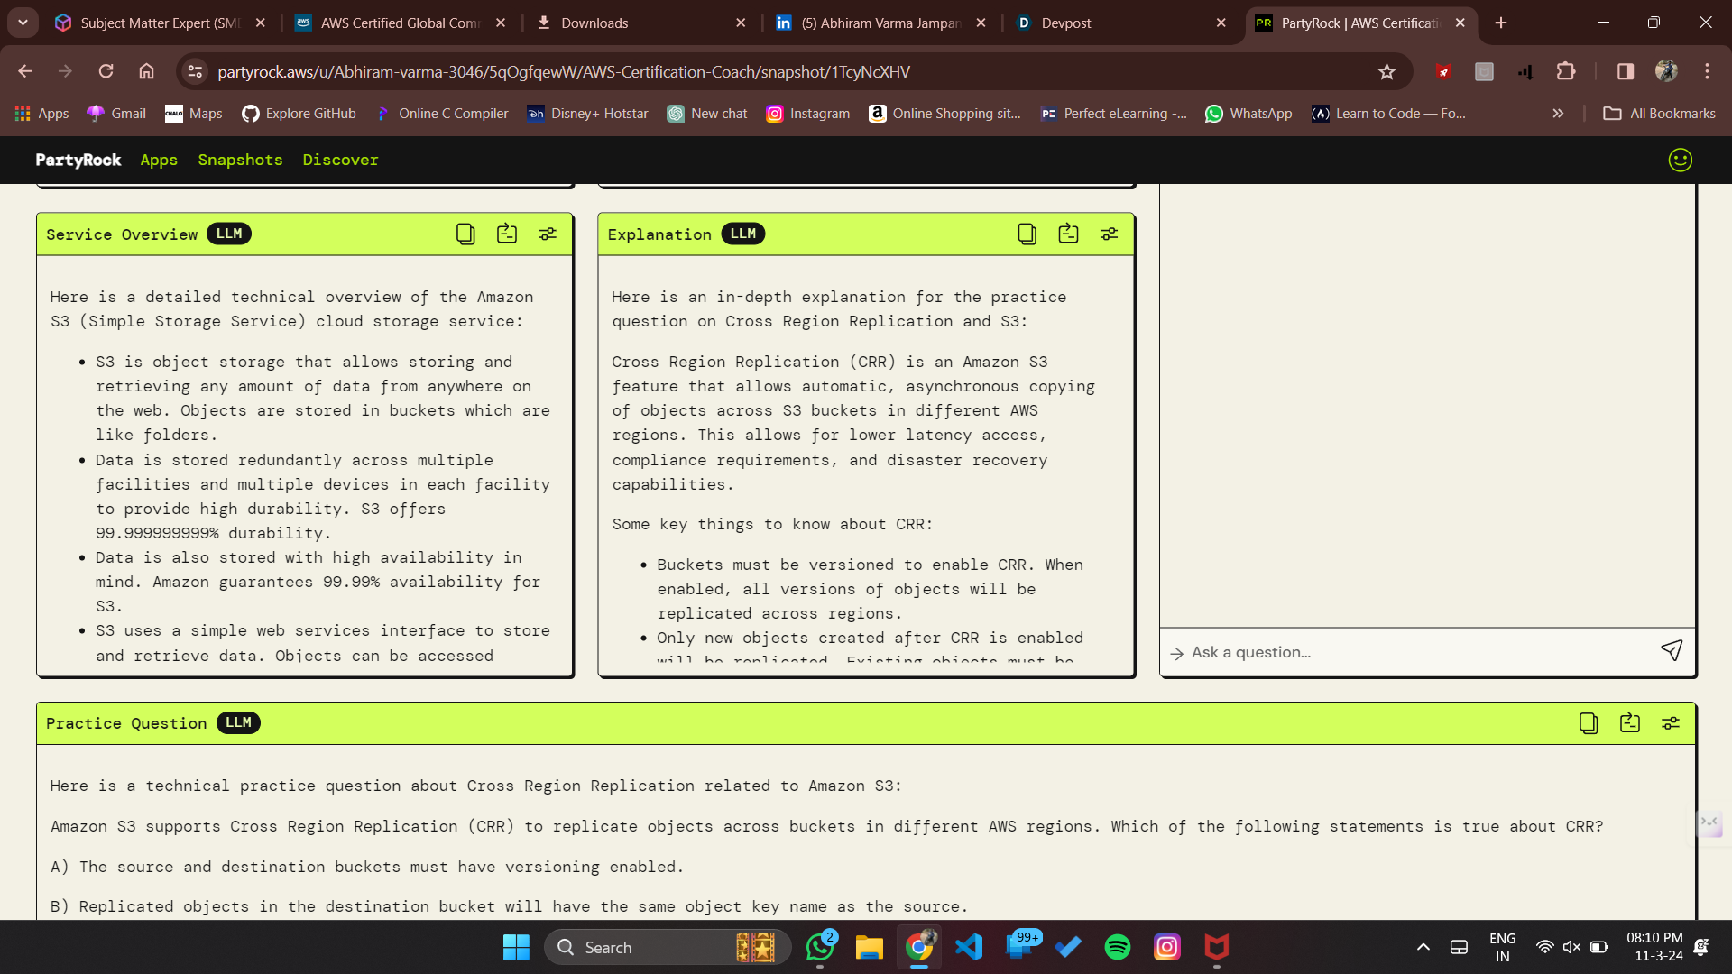Copy the Explanation widget content

pos(1027,234)
